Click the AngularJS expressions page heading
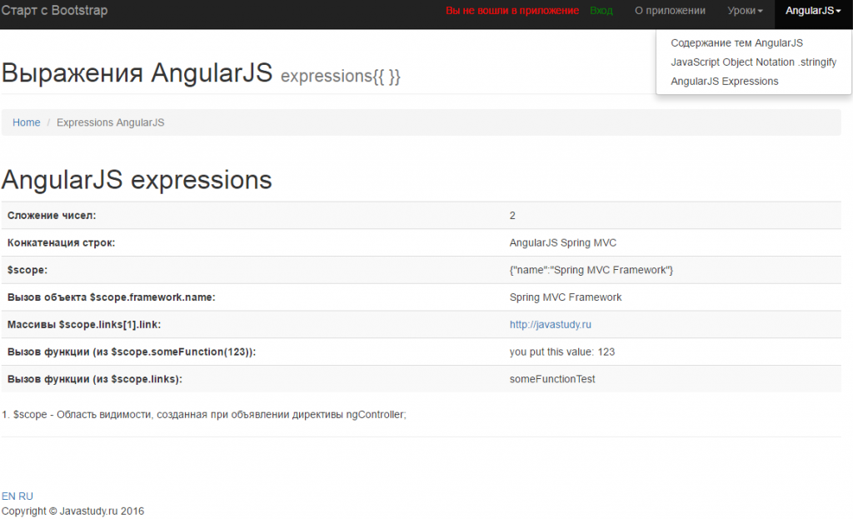The height and width of the screenshot is (519, 853). [136, 179]
